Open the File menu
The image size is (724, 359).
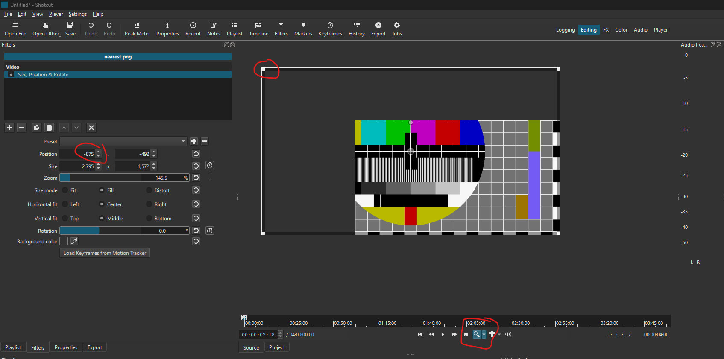pyautogui.click(x=8, y=14)
